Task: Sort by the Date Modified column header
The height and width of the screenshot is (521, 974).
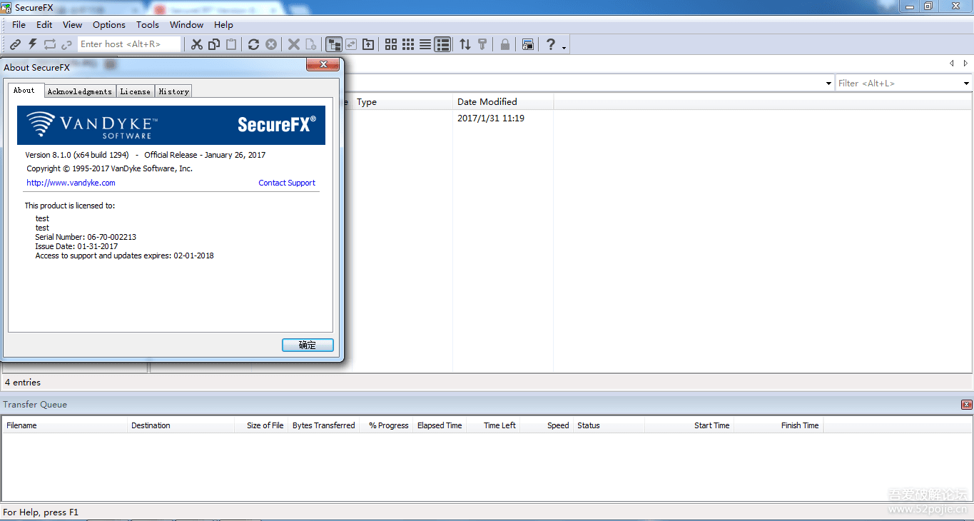Action: click(503, 102)
